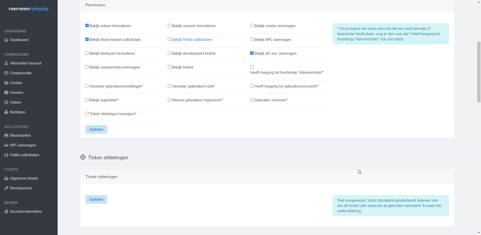
Task: Click the roerveenroleplay logo link
Action: 29,9
